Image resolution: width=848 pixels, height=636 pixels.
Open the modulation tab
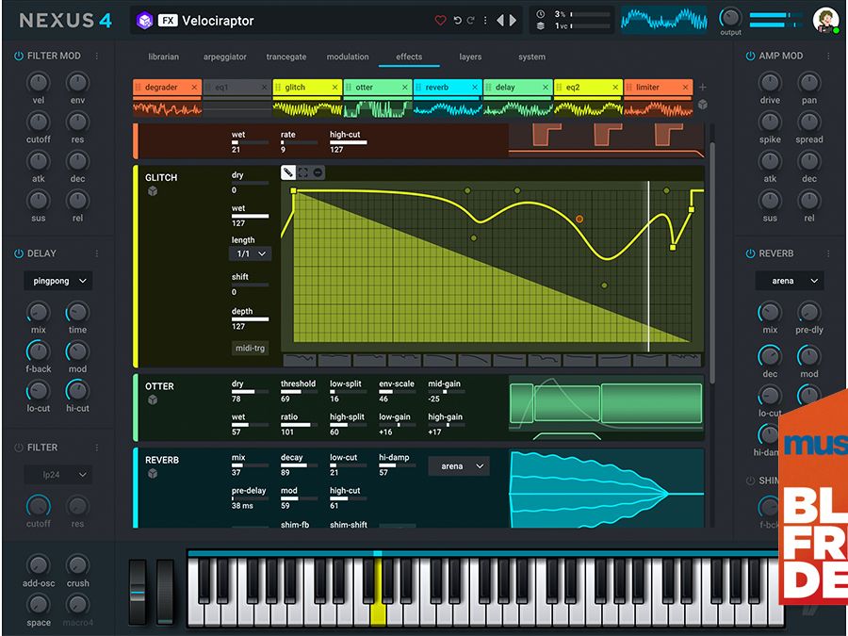pos(348,57)
